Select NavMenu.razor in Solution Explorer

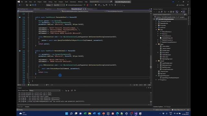[x=166, y=67]
